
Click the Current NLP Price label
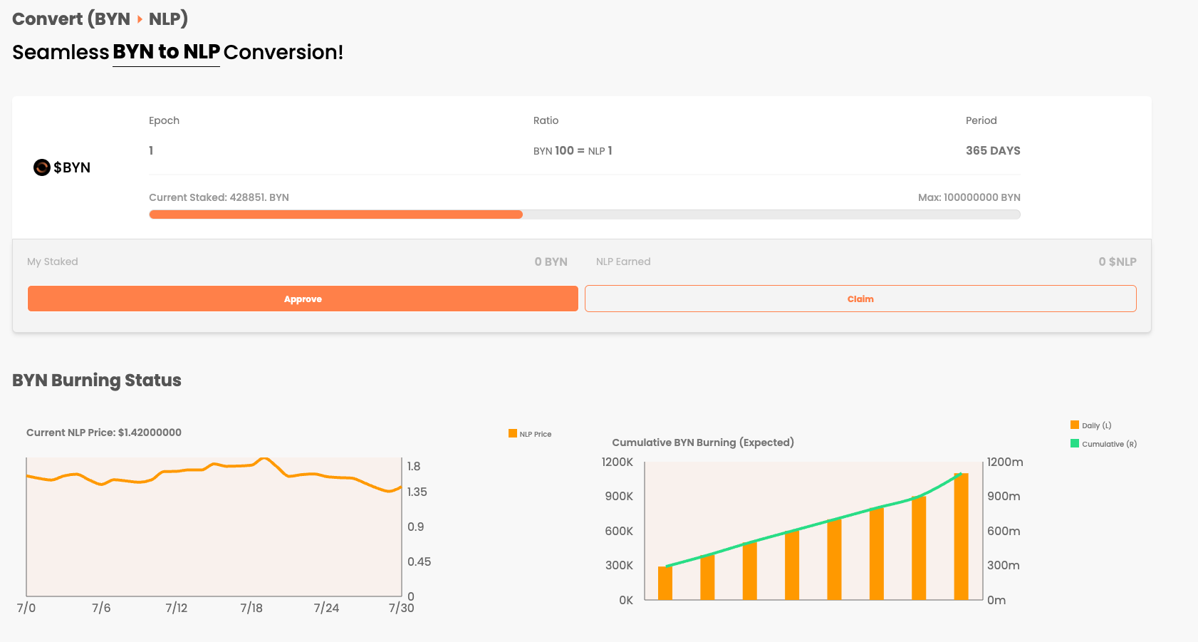coord(104,433)
